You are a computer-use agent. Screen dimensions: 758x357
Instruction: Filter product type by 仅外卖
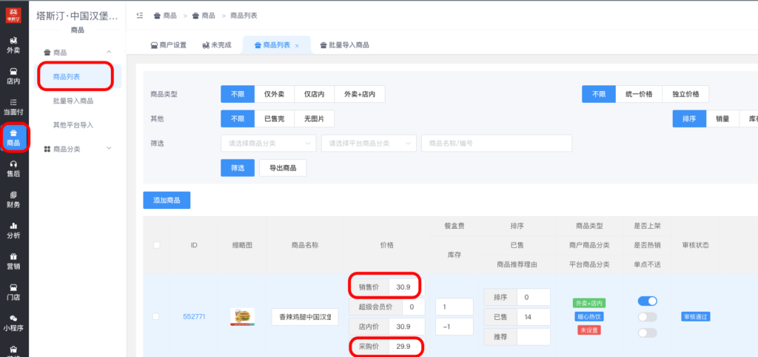coord(274,94)
